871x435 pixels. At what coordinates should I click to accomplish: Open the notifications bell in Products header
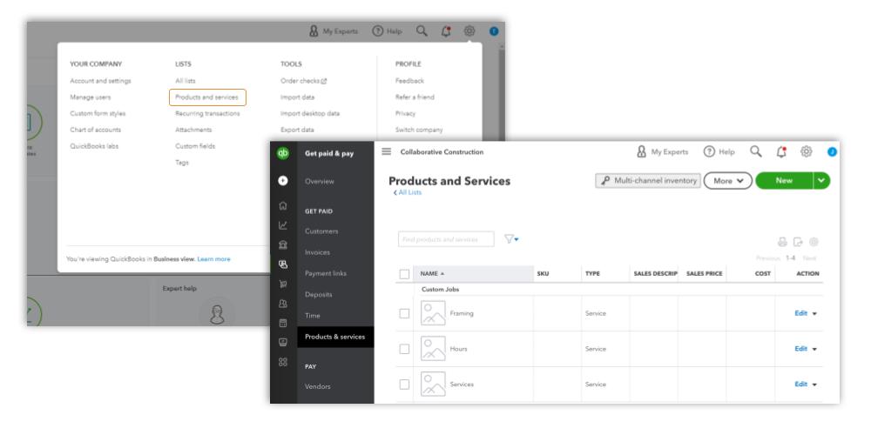tap(781, 151)
